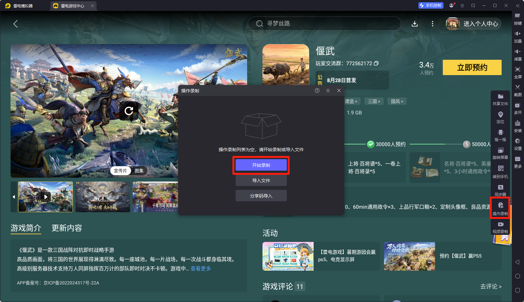Image resolution: width=524 pixels, height=302 pixels.
Task: Focus the 寻梦丝路 search field
Action: click(x=324, y=24)
